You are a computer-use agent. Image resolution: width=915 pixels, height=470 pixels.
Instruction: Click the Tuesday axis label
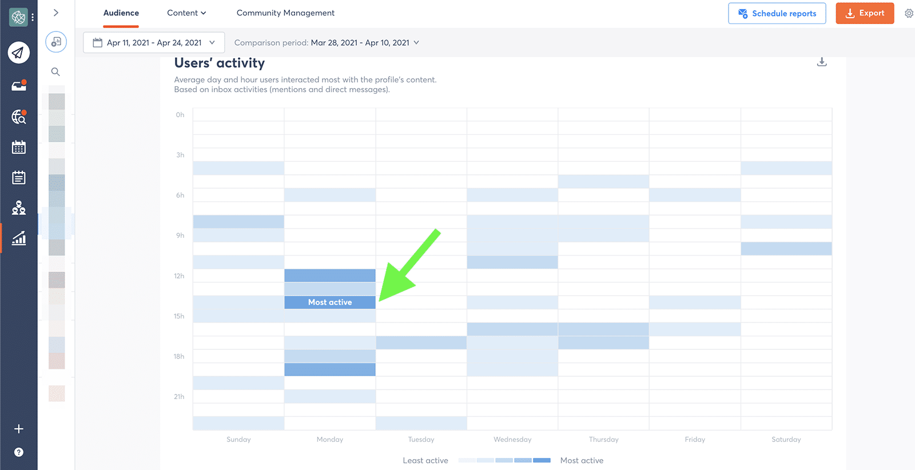tap(421, 440)
